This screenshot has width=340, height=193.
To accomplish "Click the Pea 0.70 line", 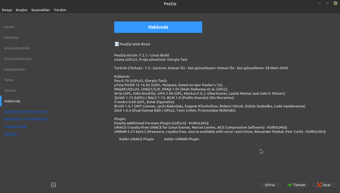I will [141, 81].
